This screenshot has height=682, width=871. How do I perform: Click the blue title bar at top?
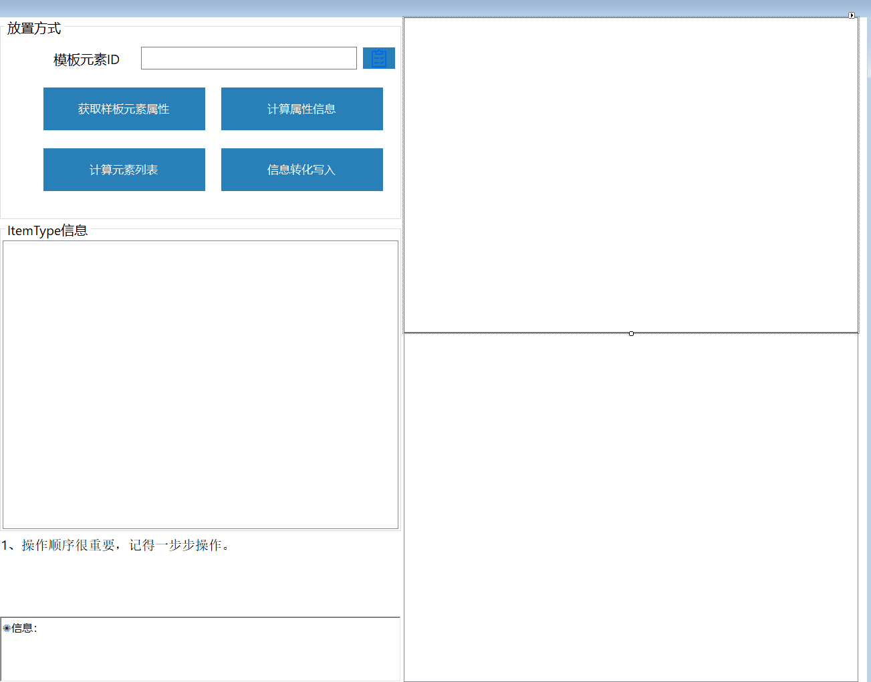point(434,8)
